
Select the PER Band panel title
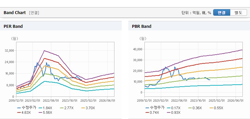13,26
